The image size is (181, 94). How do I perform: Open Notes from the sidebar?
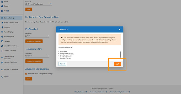(x=6, y=2)
